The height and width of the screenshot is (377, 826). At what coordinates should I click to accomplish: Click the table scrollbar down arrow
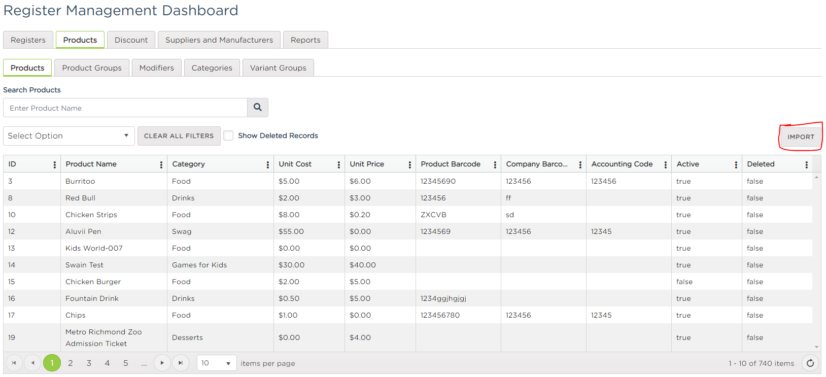pyautogui.click(x=816, y=347)
